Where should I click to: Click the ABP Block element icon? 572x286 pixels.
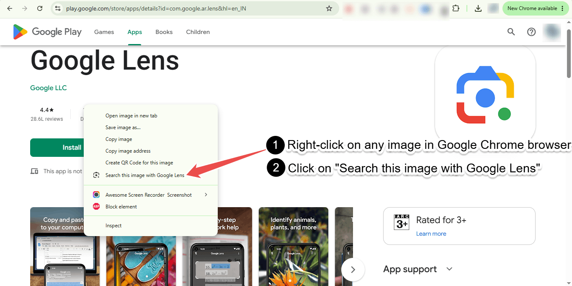(x=96, y=206)
